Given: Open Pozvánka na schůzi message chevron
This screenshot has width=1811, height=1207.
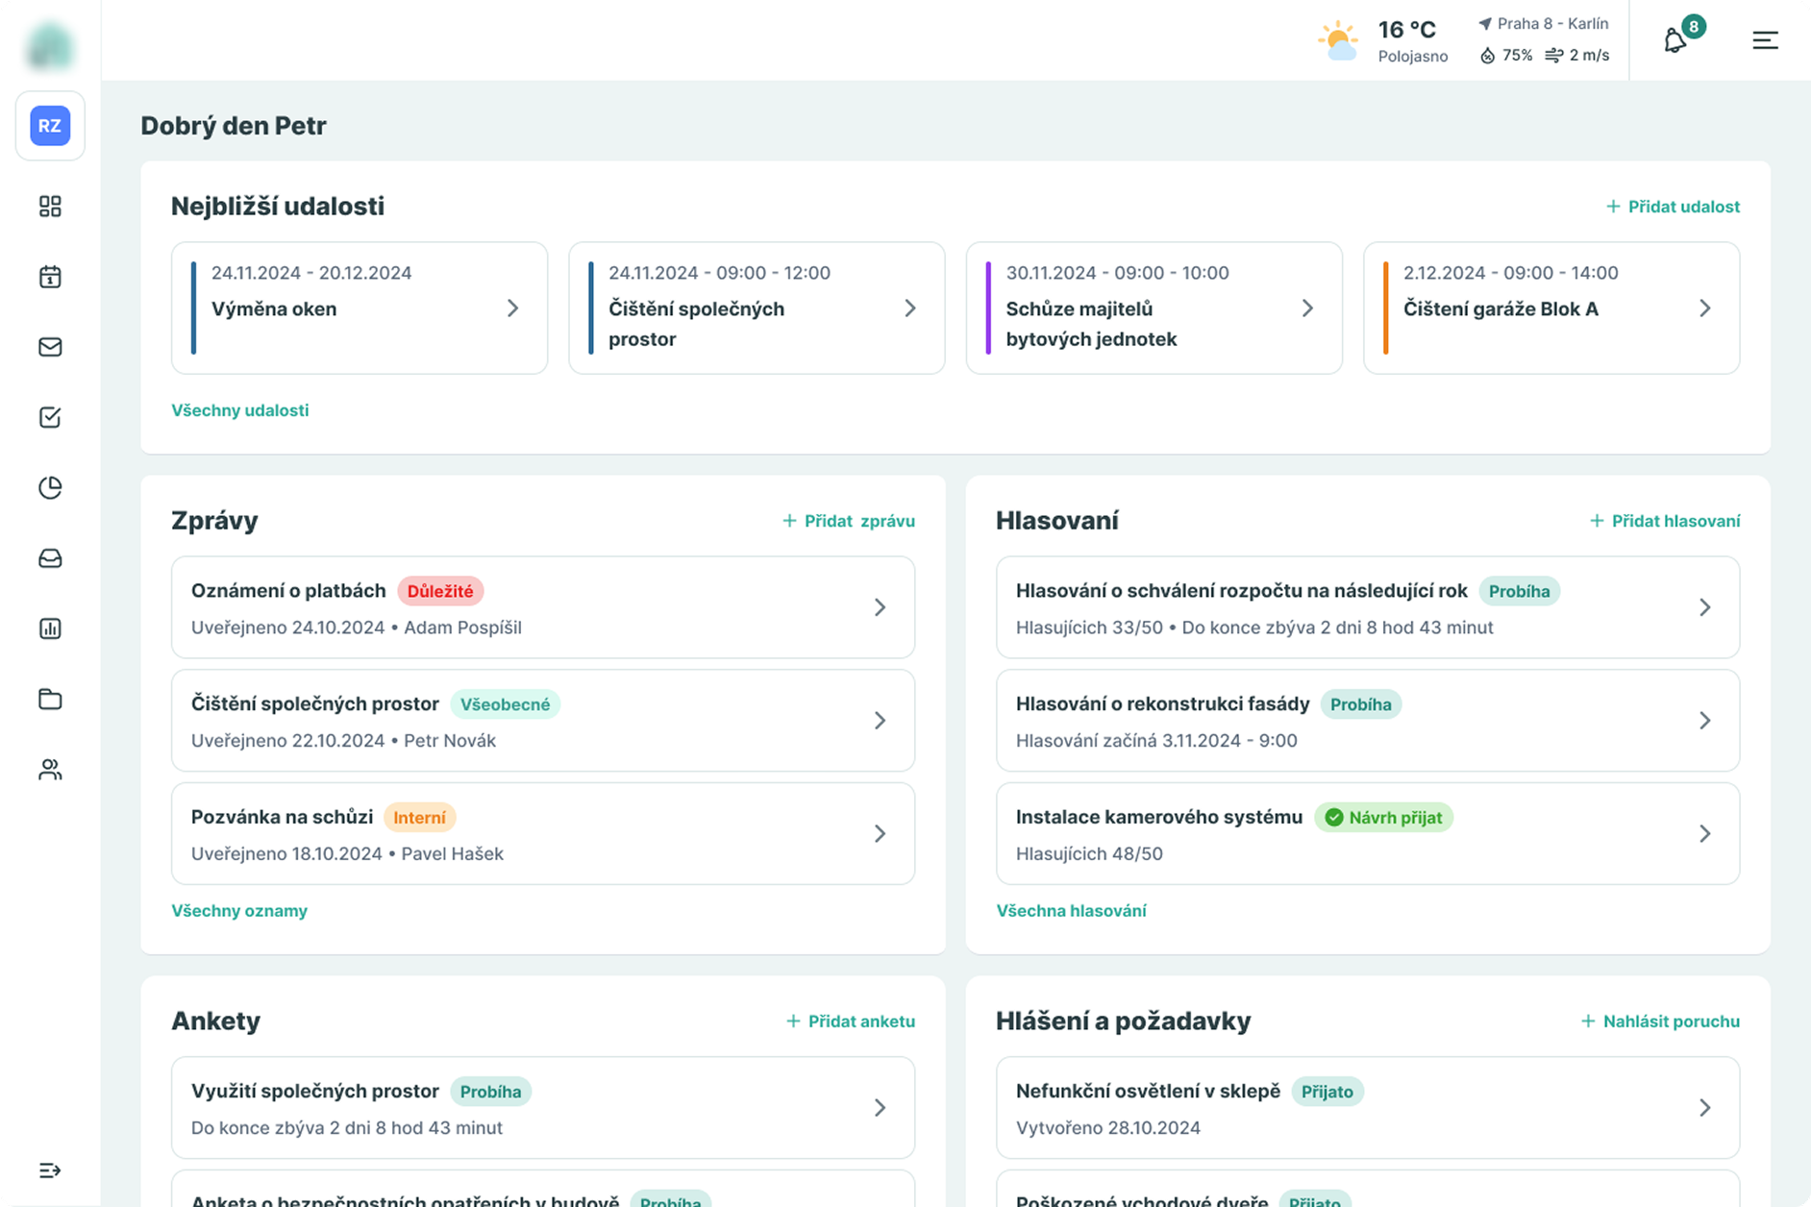Looking at the screenshot, I should (880, 833).
